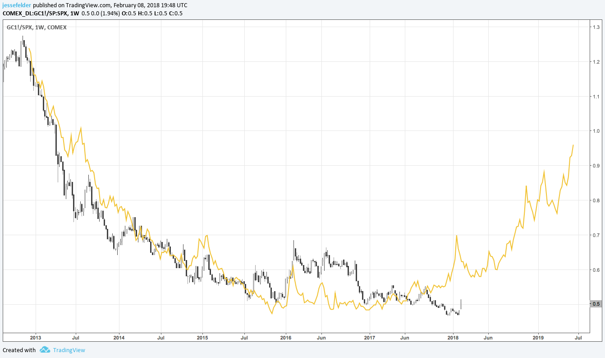This screenshot has width=605, height=358.
Task: Click the 1.1 price axis label
Action: [x=596, y=97]
